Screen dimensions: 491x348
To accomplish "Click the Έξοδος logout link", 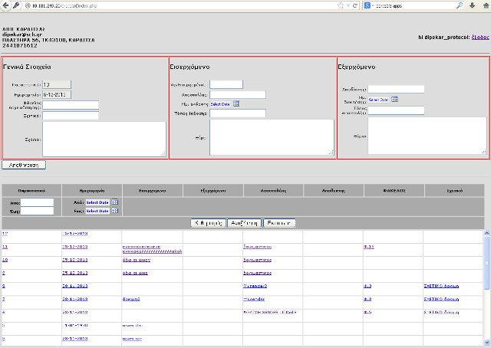I will click(x=479, y=37).
